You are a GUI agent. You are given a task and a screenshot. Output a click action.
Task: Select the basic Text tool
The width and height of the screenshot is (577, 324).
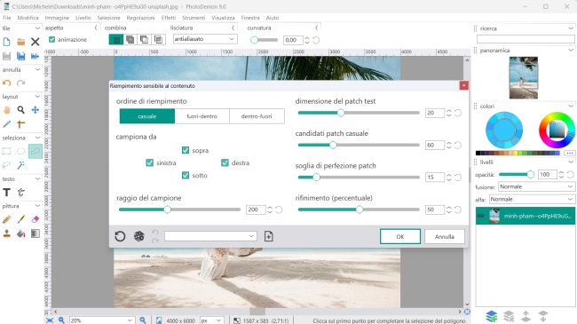coord(6,193)
